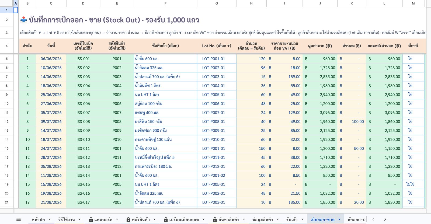Switch to the ข้อมูลสินค้า sheet tab
Screen dimensions: 431x224
[x=263, y=219]
